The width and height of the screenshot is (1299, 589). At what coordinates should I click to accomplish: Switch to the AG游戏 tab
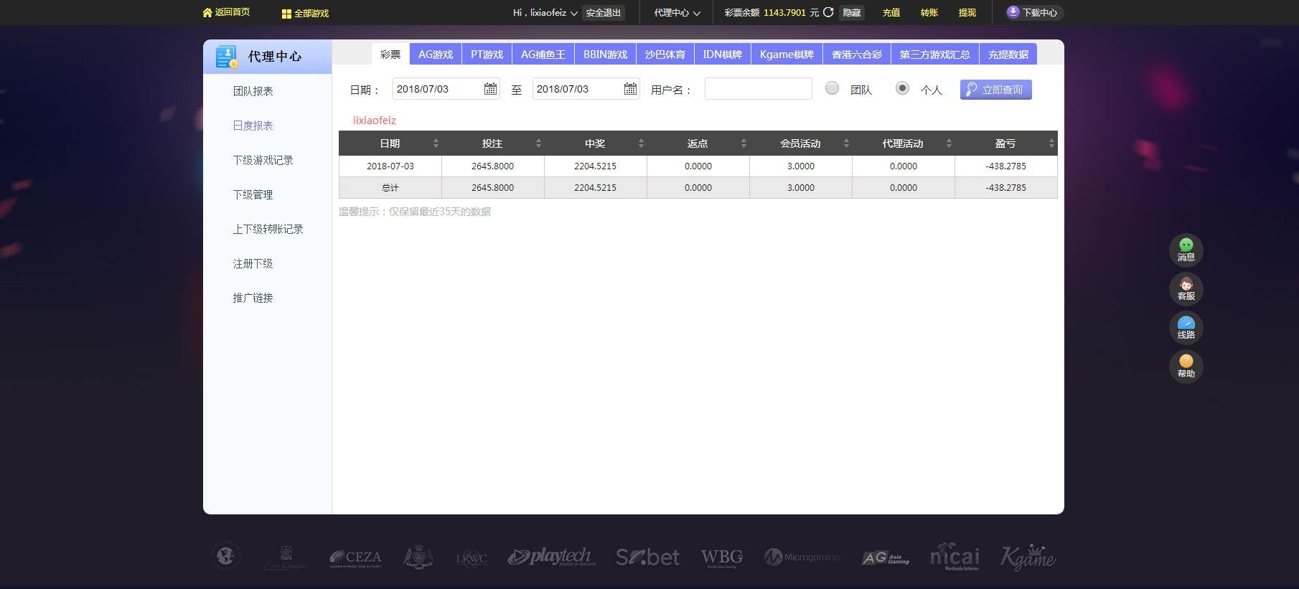436,55
